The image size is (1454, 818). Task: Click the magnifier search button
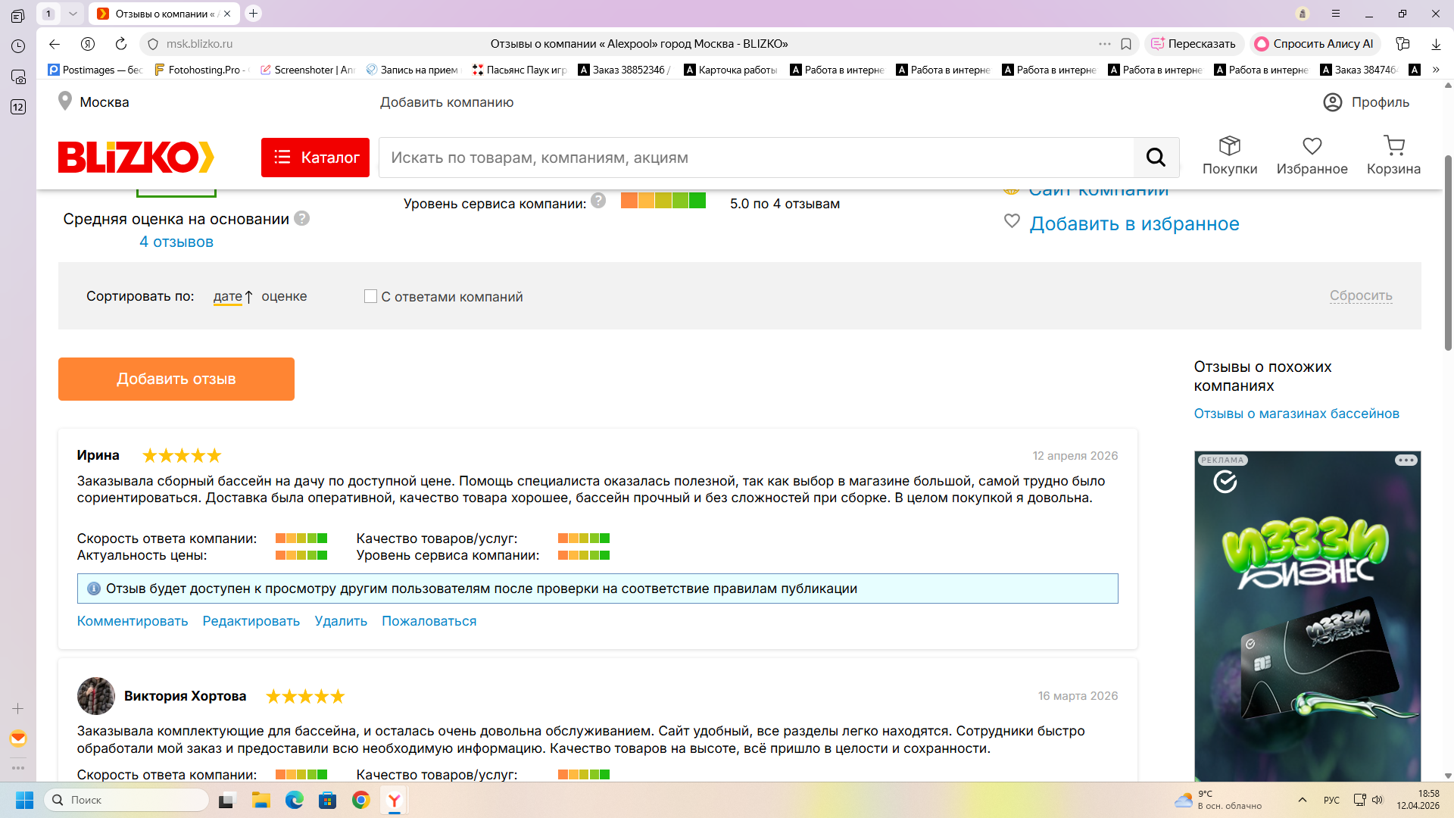(1156, 158)
